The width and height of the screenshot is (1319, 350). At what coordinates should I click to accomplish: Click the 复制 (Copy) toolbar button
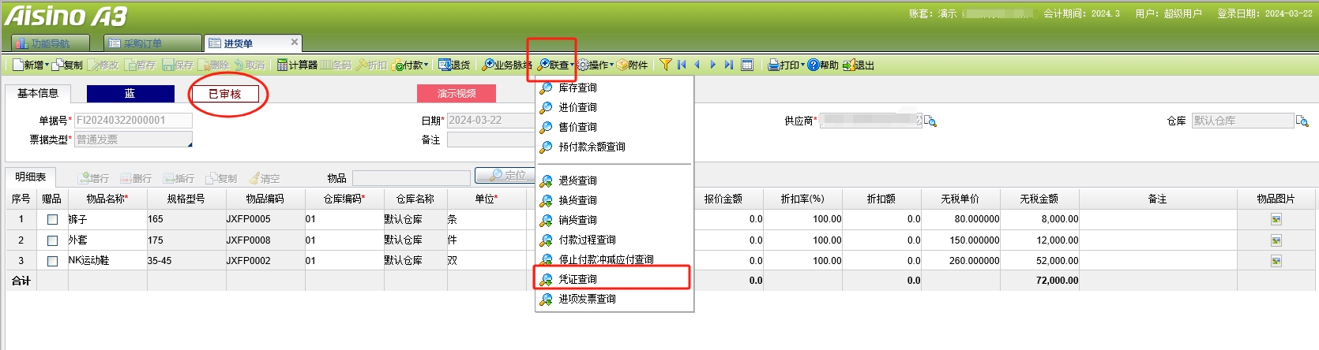[68, 65]
